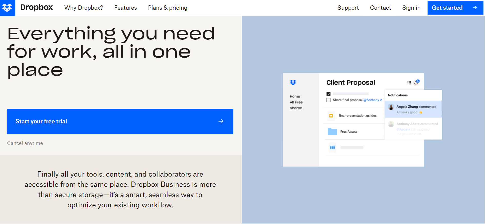This screenshot has height=224, width=485.
Task: Open the Pres Assets folder name
Action: tap(349, 132)
